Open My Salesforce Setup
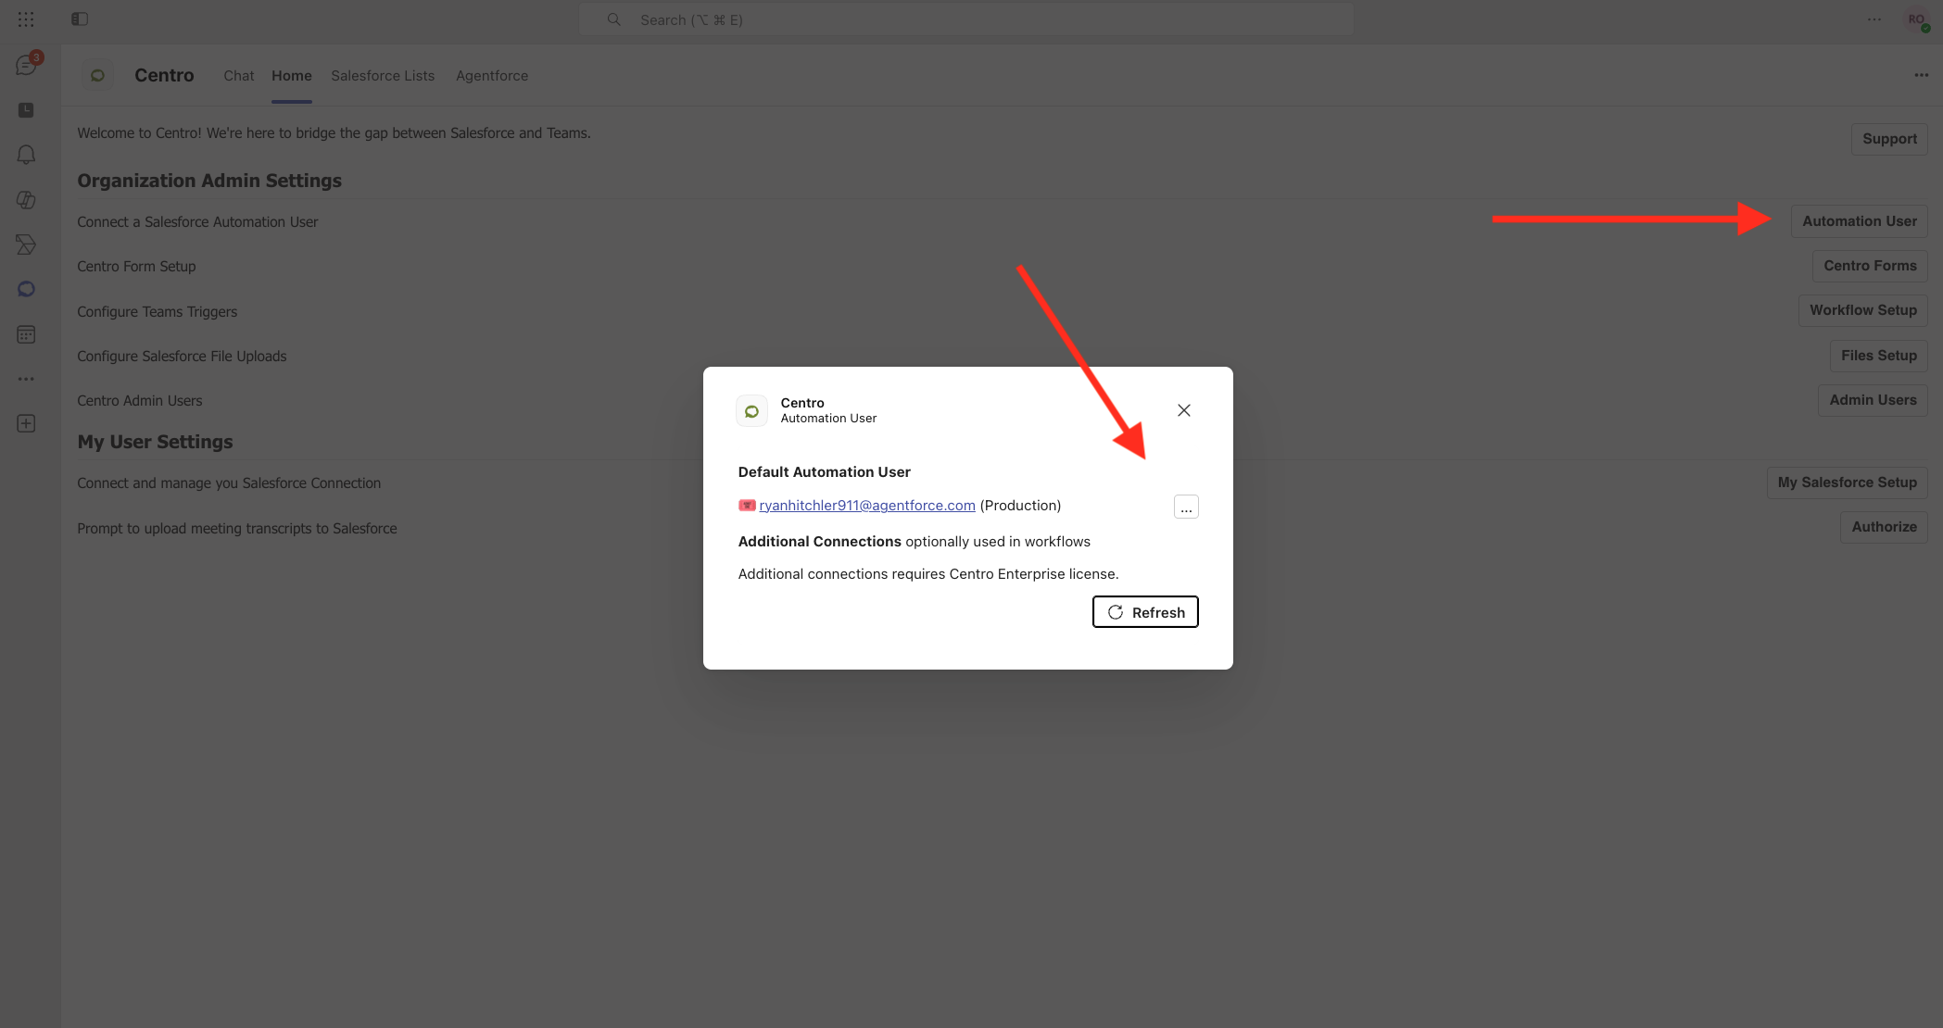1943x1028 pixels. point(1847,483)
